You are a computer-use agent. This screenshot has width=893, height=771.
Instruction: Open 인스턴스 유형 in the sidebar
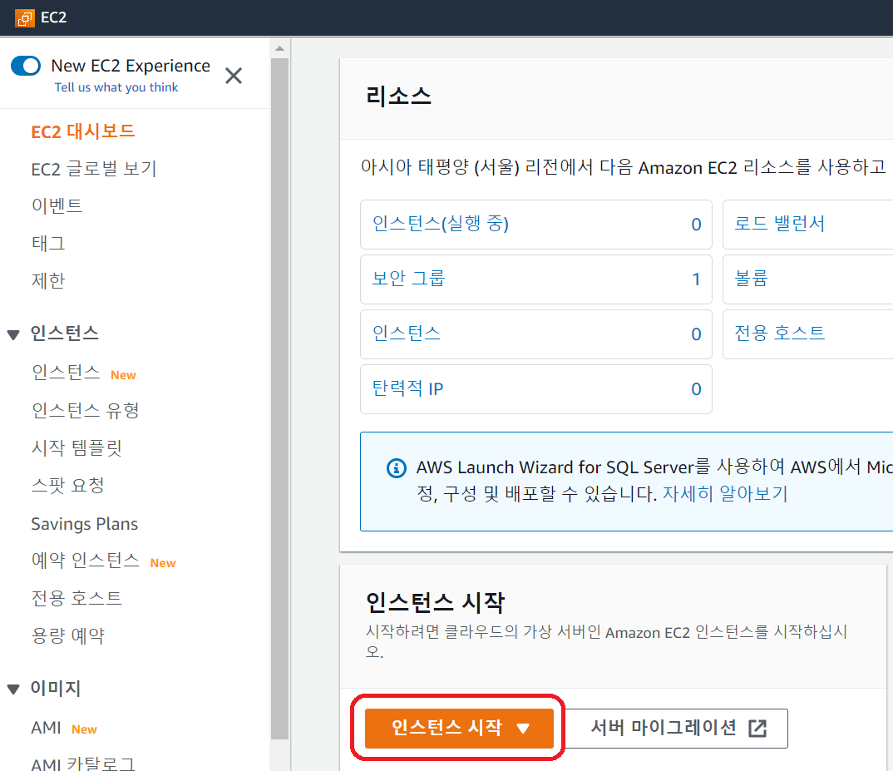pos(86,410)
